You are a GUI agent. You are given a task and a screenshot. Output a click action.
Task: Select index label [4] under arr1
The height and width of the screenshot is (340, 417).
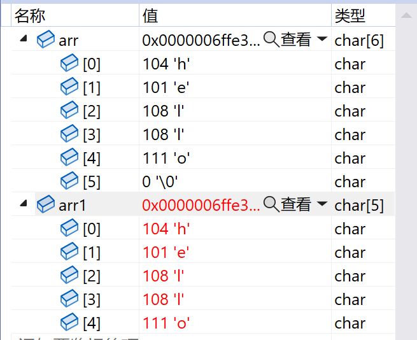pos(92,323)
